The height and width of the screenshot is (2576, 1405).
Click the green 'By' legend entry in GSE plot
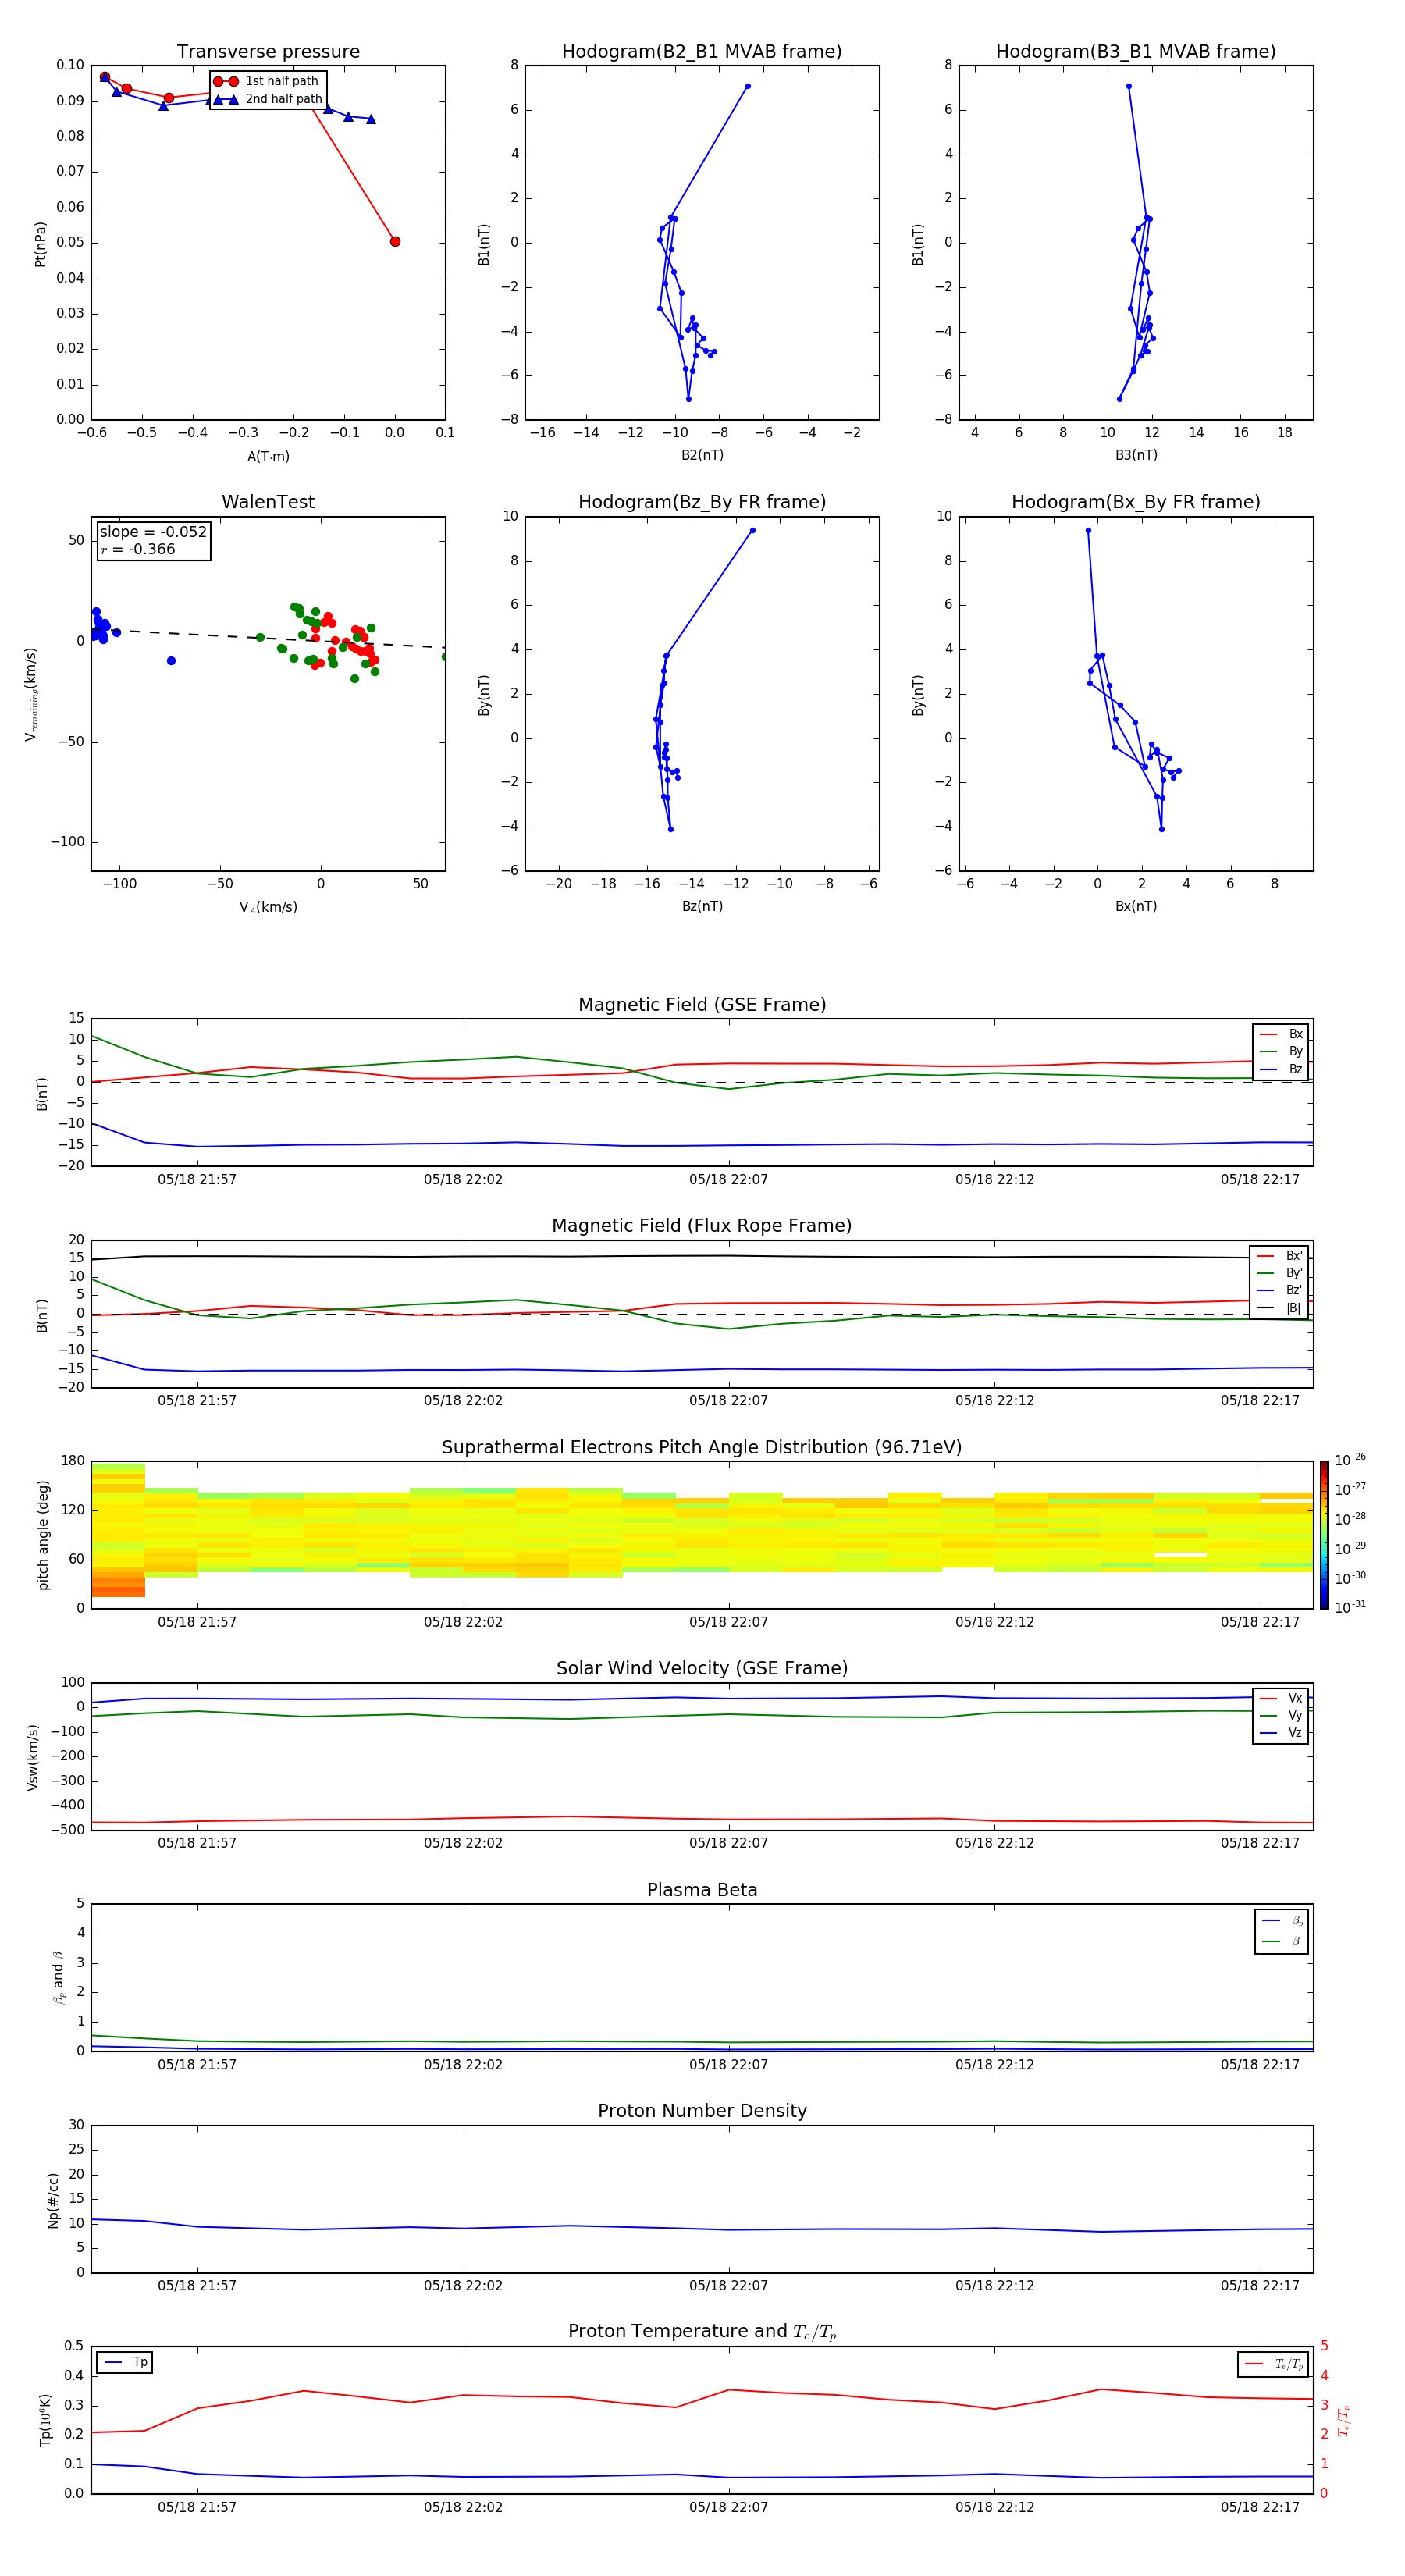tap(1281, 1051)
